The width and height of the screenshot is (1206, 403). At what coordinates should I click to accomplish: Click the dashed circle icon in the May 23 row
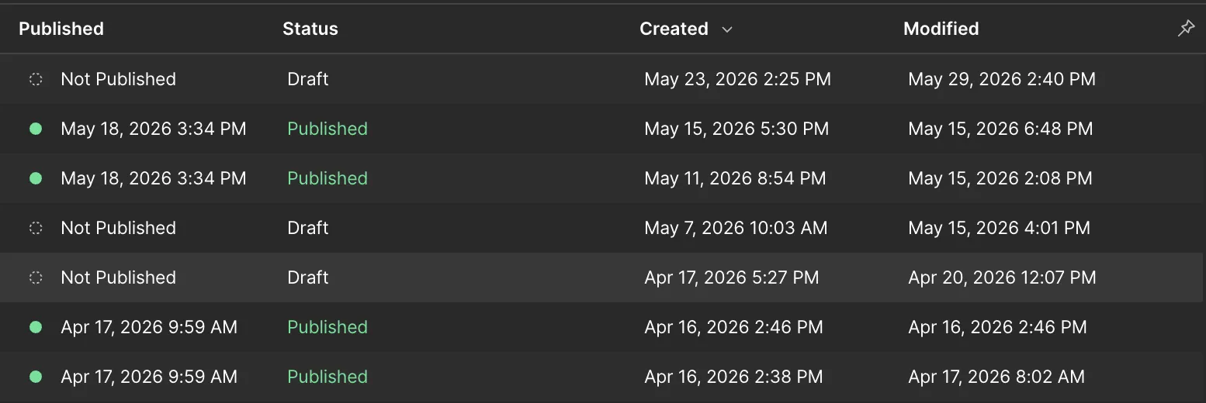[36, 79]
